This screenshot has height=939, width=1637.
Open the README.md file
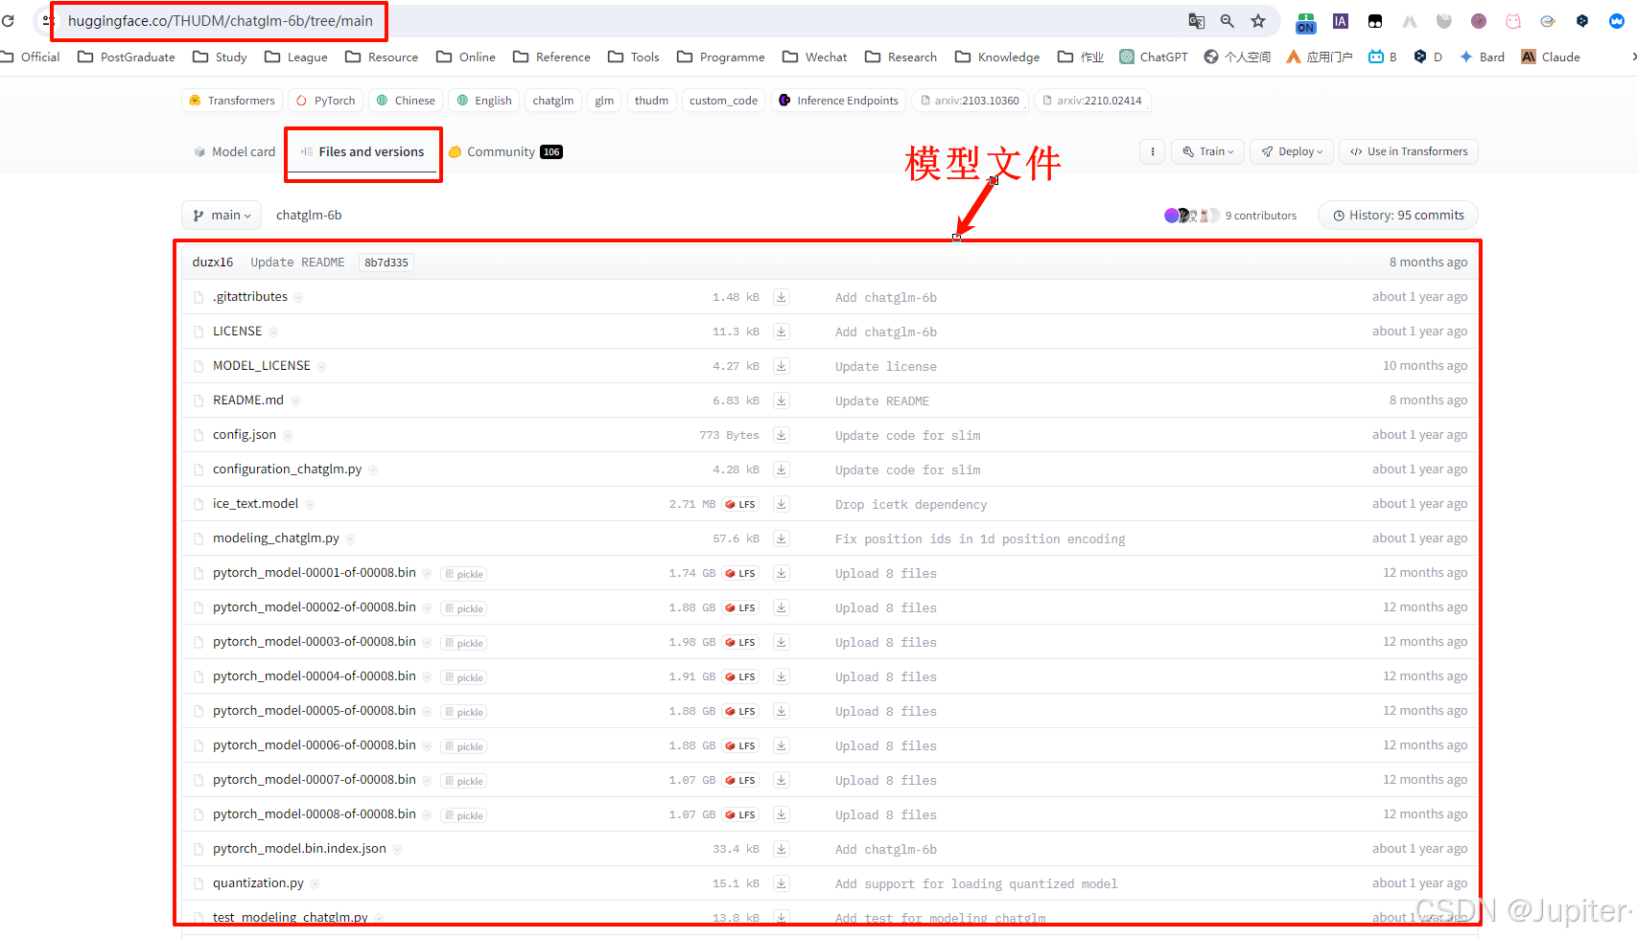248,401
